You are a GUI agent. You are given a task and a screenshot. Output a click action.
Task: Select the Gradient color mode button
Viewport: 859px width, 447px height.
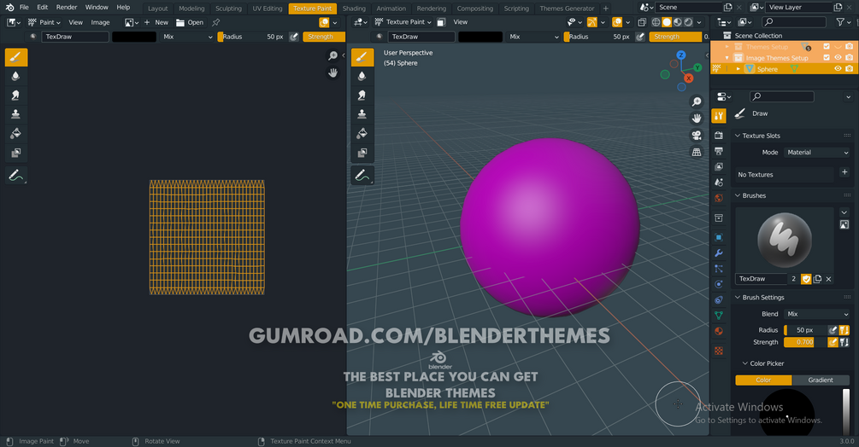click(x=821, y=380)
